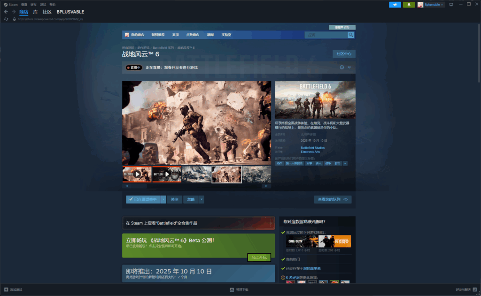The image size is (481, 296).
Task: Expand the 忽略 dropdown arrow
Action: [202, 199]
